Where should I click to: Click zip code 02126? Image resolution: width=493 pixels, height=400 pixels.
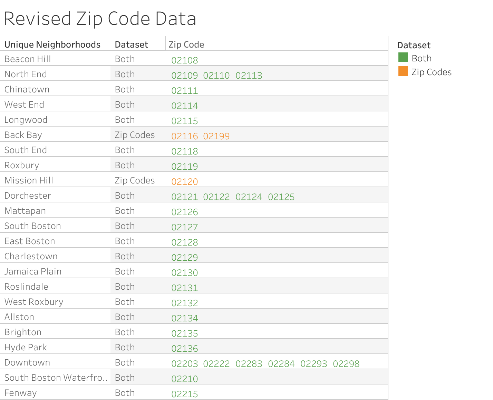coord(185,212)
